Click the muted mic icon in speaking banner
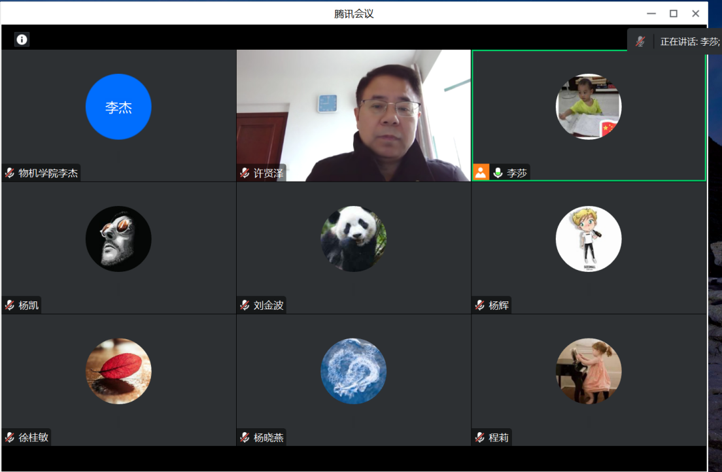The height and width of the screenshot is (472, 722). (640, 41)
